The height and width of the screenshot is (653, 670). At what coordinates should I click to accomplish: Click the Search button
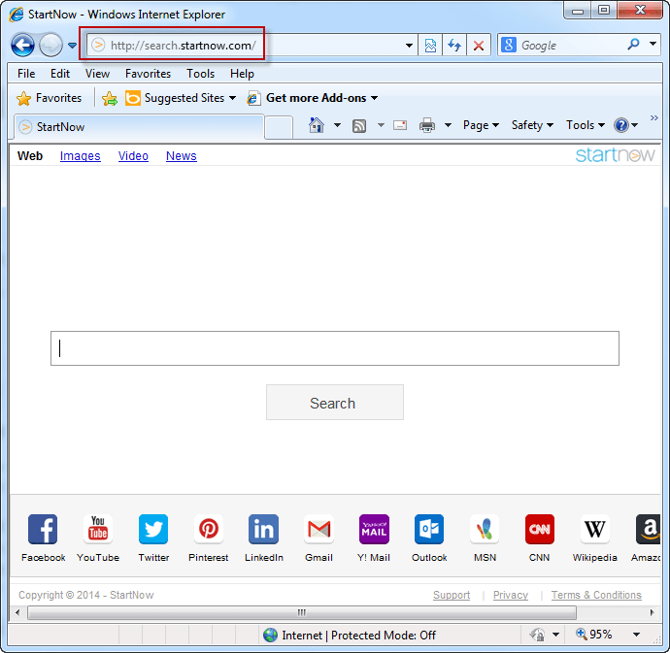pos(335,403)
